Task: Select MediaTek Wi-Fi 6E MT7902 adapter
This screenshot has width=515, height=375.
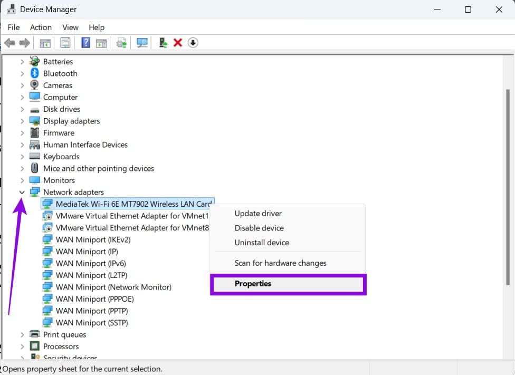Action: coord(128,204)
